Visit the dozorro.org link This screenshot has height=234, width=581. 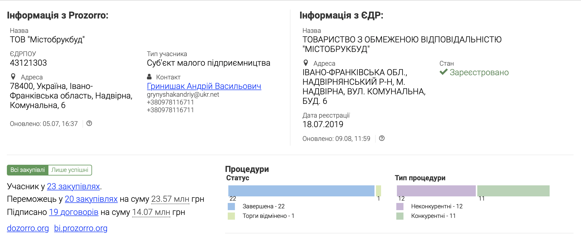pos(28,228)
